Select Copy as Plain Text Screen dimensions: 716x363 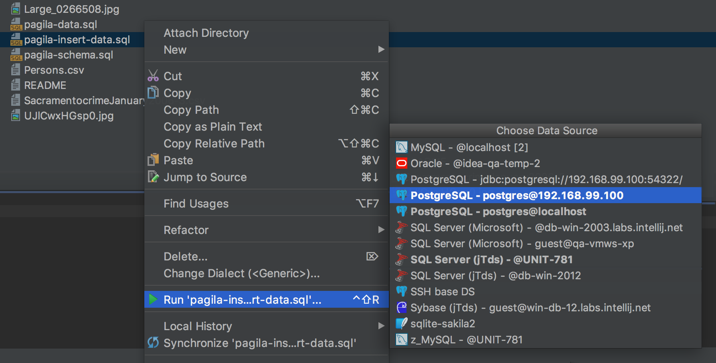coord(266,127)
